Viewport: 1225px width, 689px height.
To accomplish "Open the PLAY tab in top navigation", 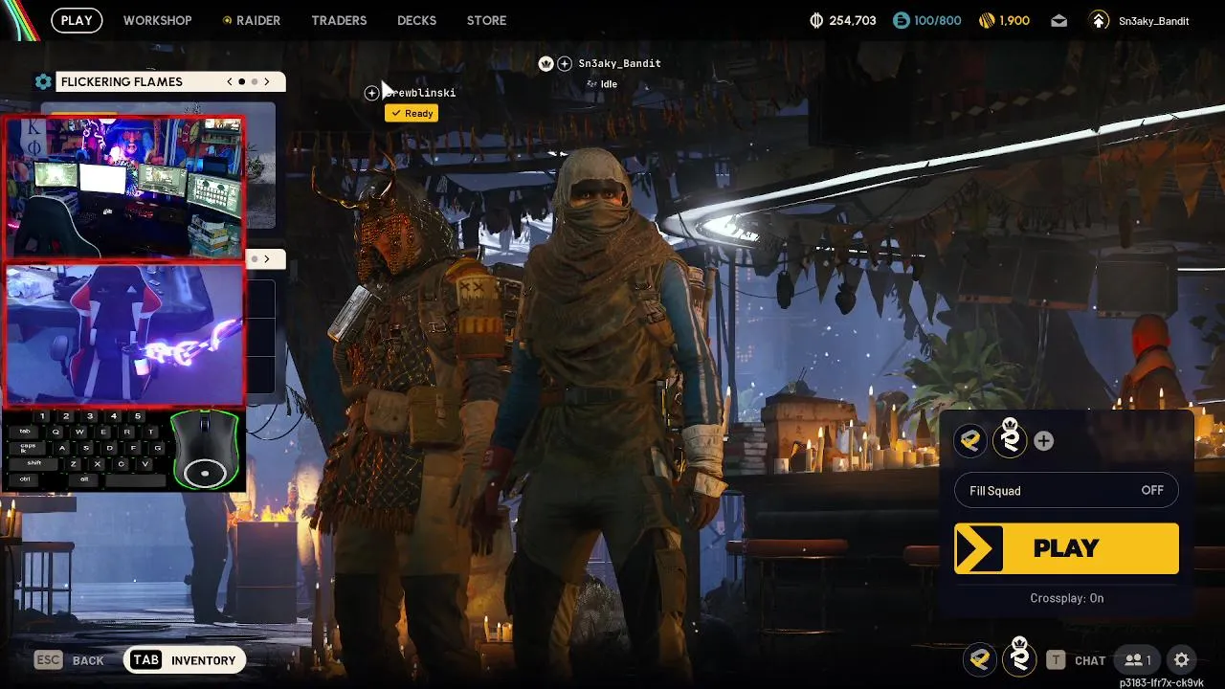I will click(77, 20).
